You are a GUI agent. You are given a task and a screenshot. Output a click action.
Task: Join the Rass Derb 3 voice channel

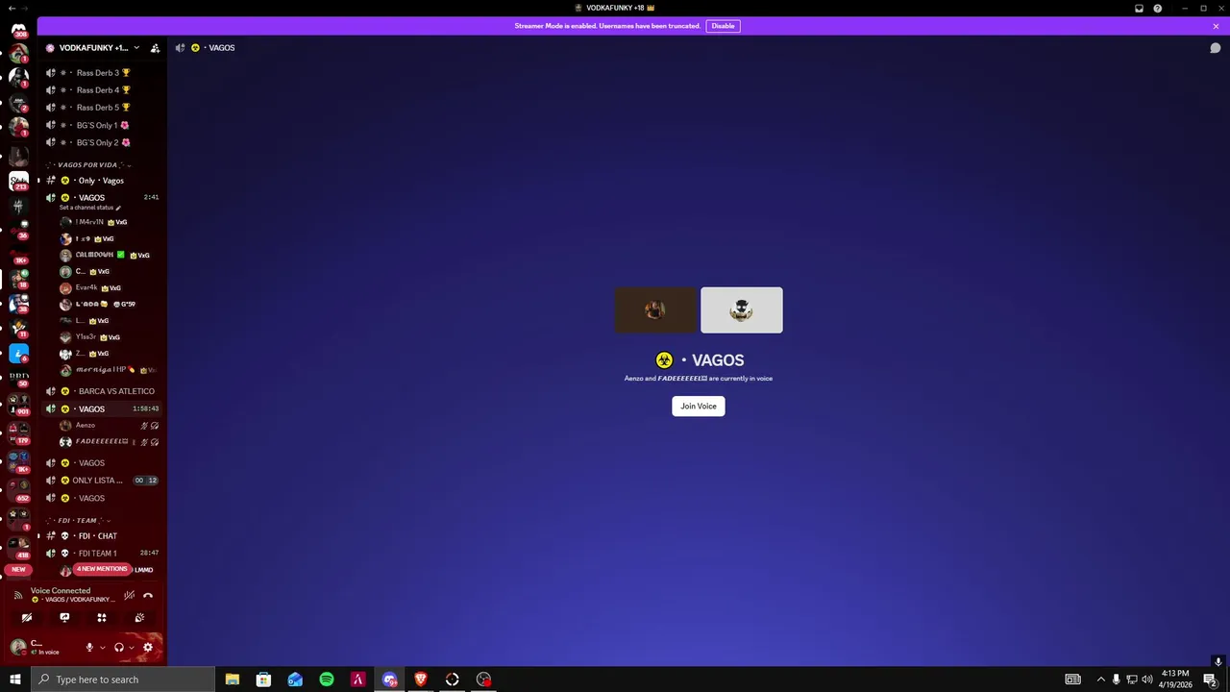click(101, 73)
